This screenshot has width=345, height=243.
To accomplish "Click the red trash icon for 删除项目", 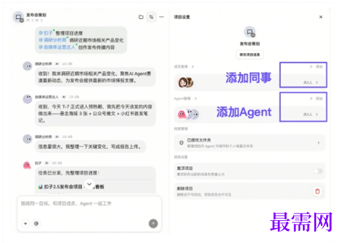I will pos(318,191).
